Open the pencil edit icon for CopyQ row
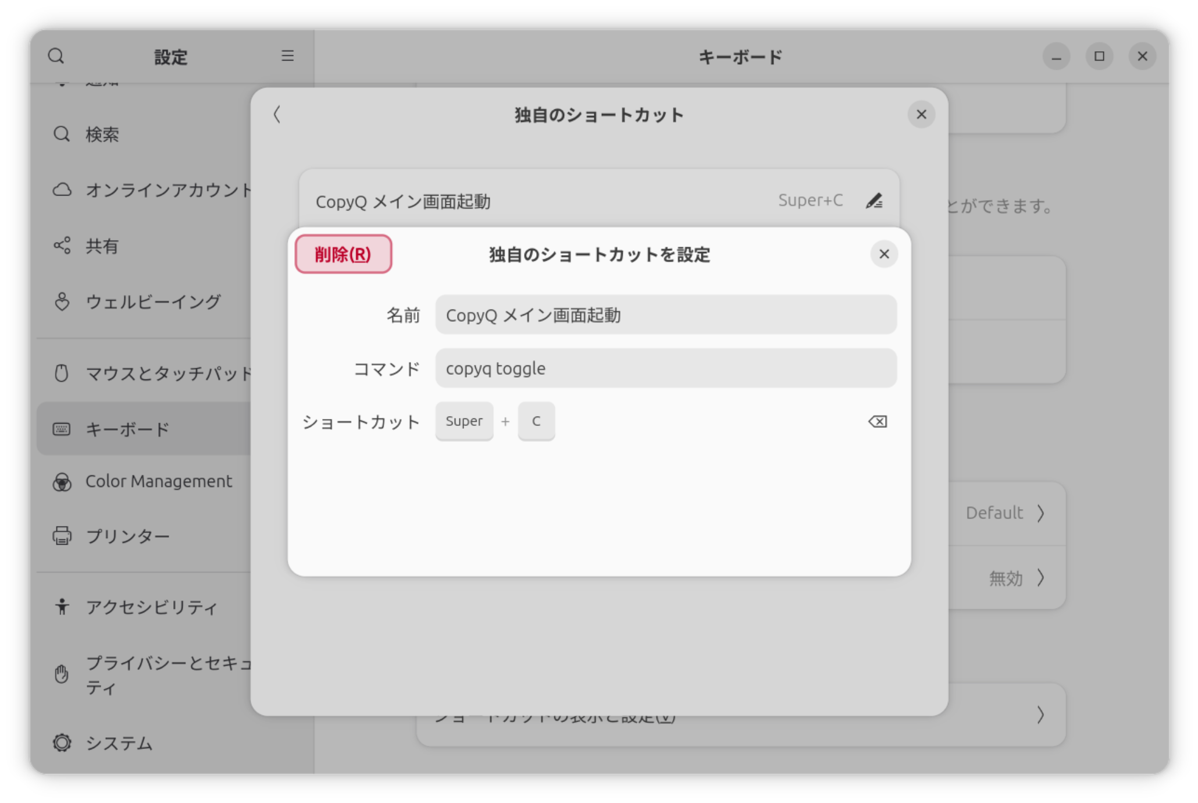Image resolution: width=1198 pixels, height=803 pixels. pyautogui.click(x=874, y=201)
